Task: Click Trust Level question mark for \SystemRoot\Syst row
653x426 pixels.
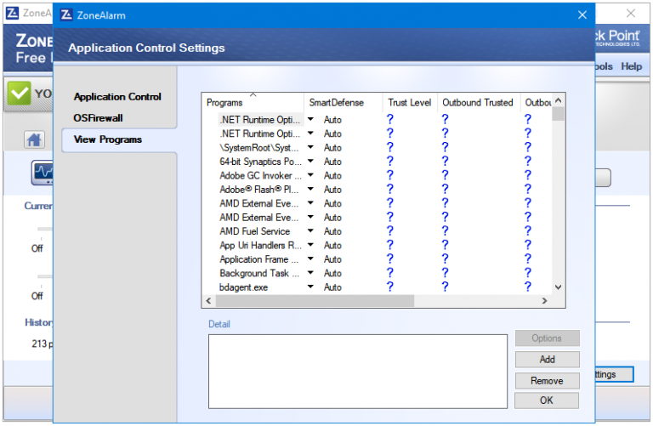Action: 389,147
